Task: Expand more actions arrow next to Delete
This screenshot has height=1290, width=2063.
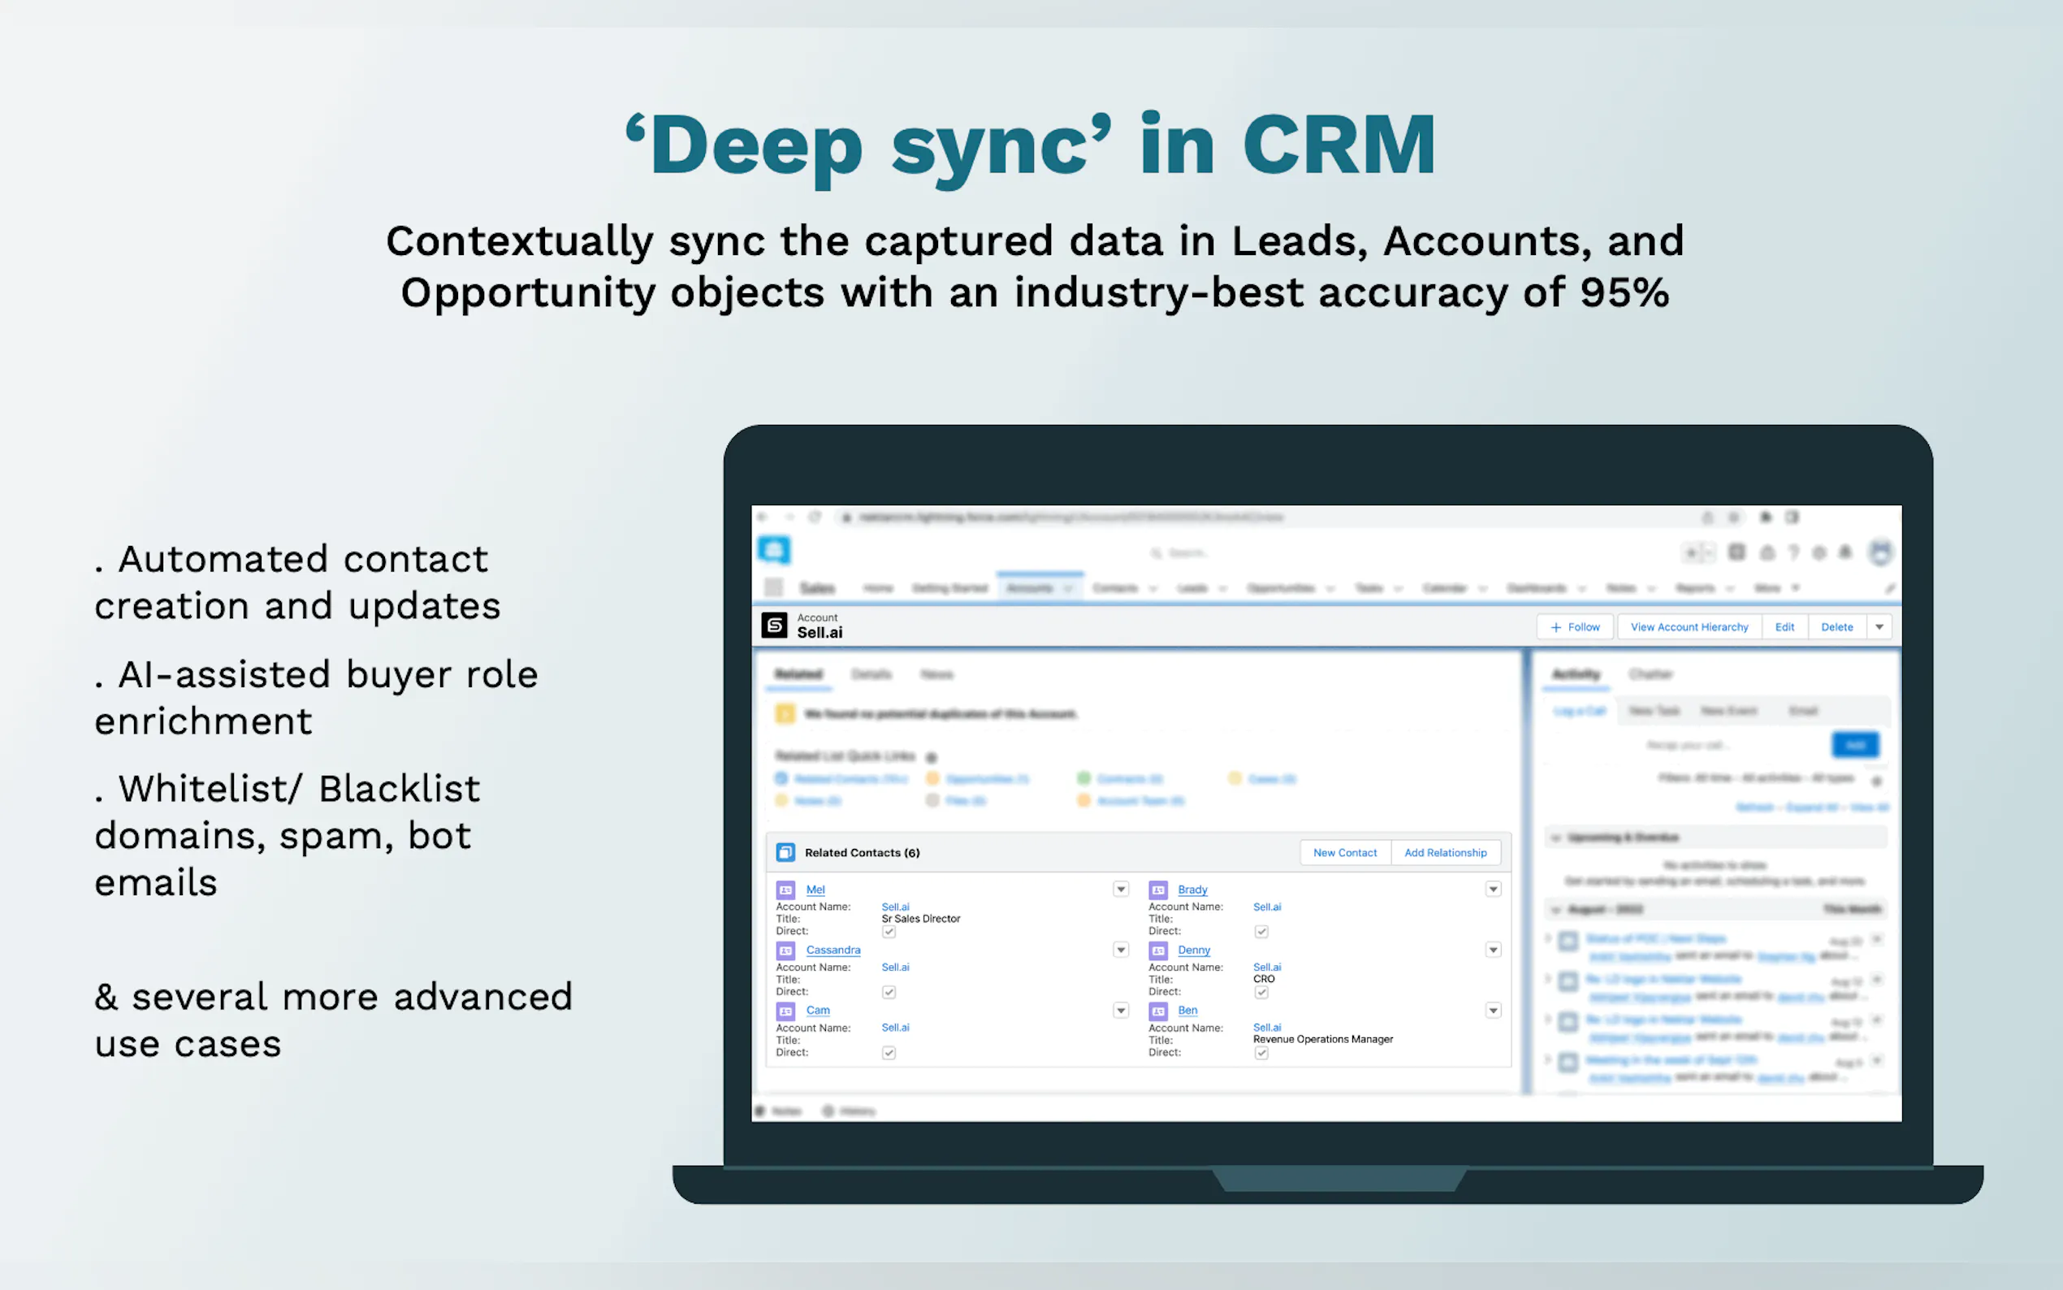Action: [1879, 627]
